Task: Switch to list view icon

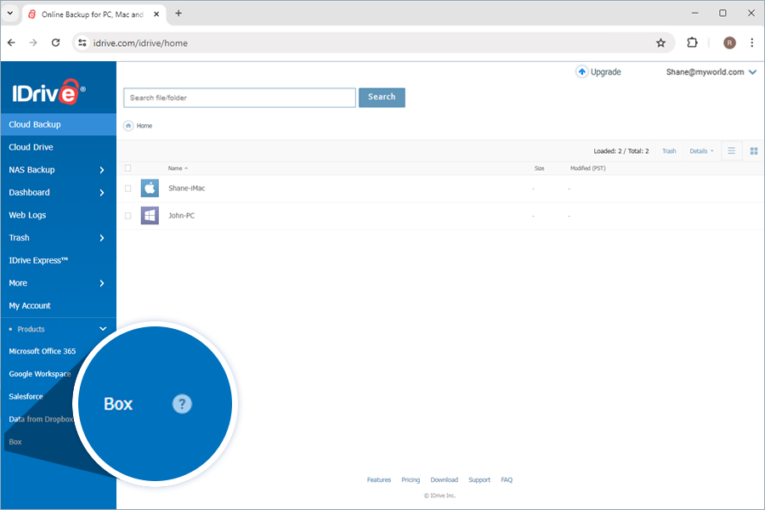Action: click(x=731, y=150)
